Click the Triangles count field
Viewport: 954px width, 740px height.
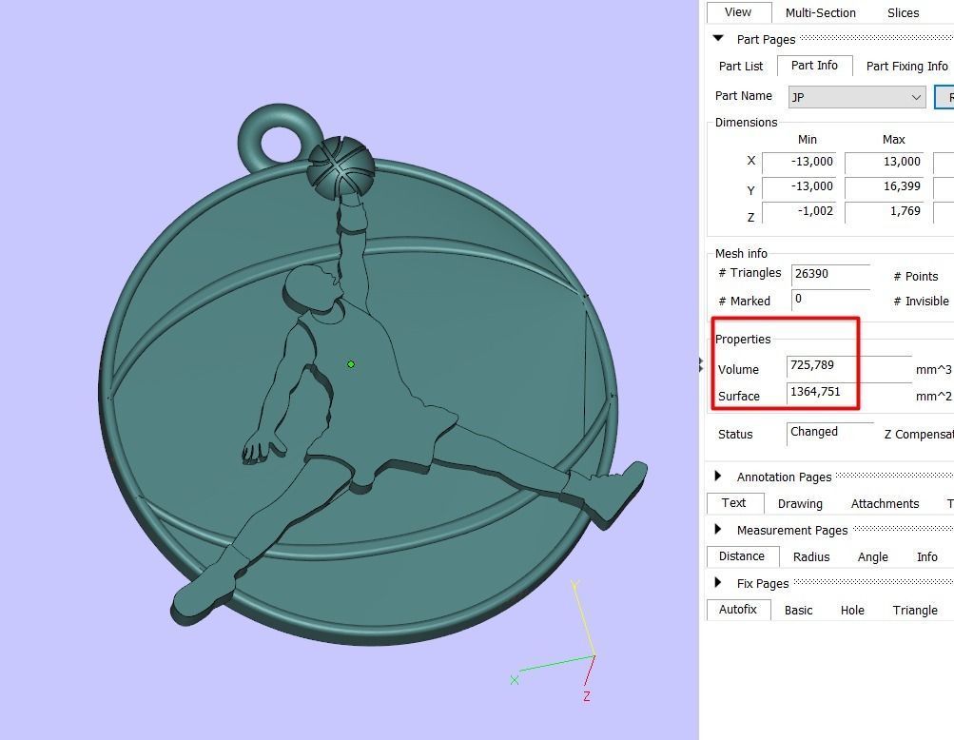click(830, 275)
